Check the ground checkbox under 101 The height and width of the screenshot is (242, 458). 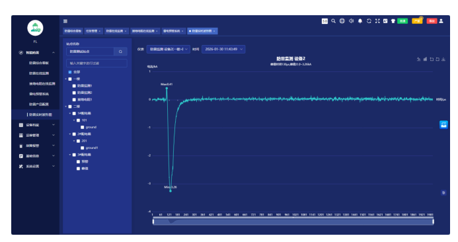pos(83,127)
